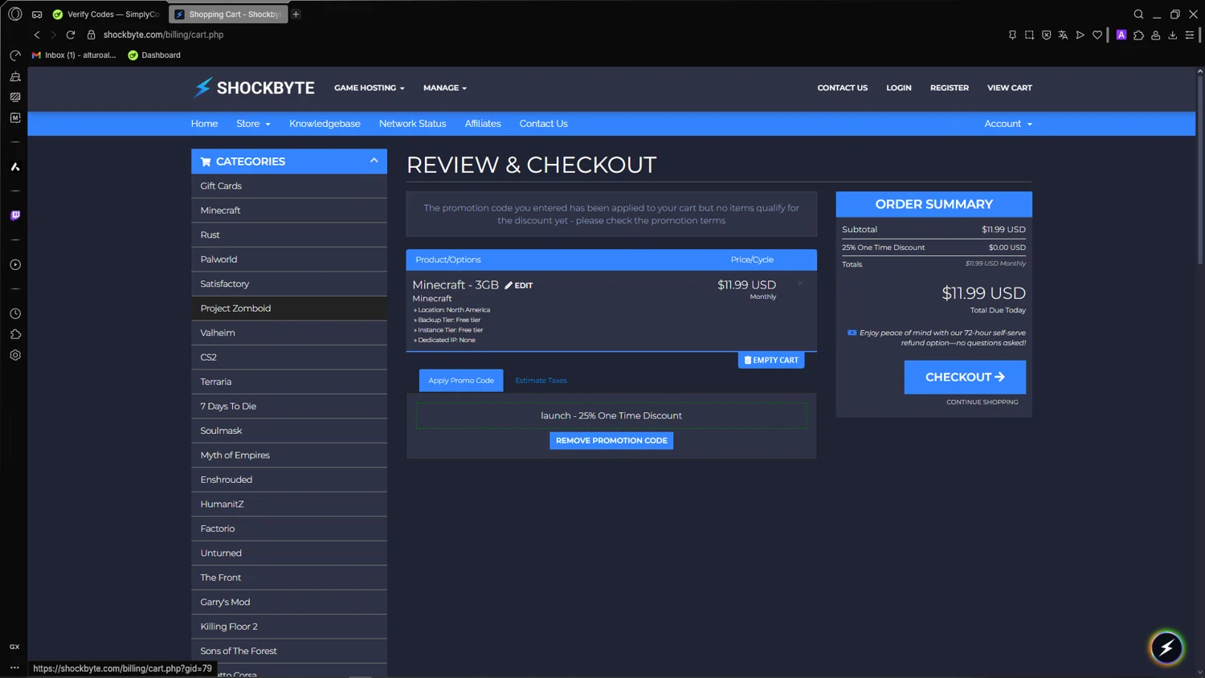Viewport: 1205px width, 678px height.
Task: Open the Opera menu logo icon
Action: tap(14, 14)
